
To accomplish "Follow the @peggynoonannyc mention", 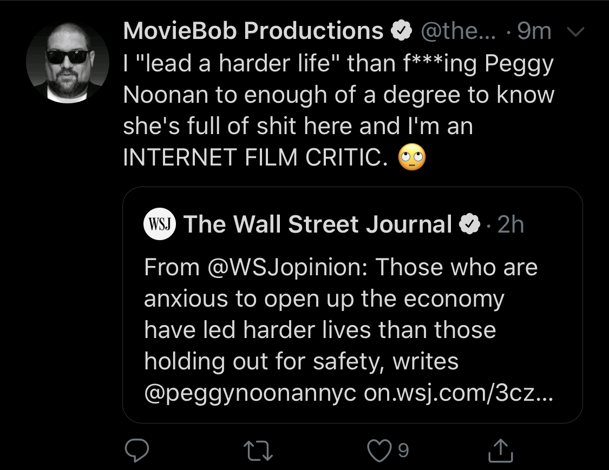I will 250,393.
